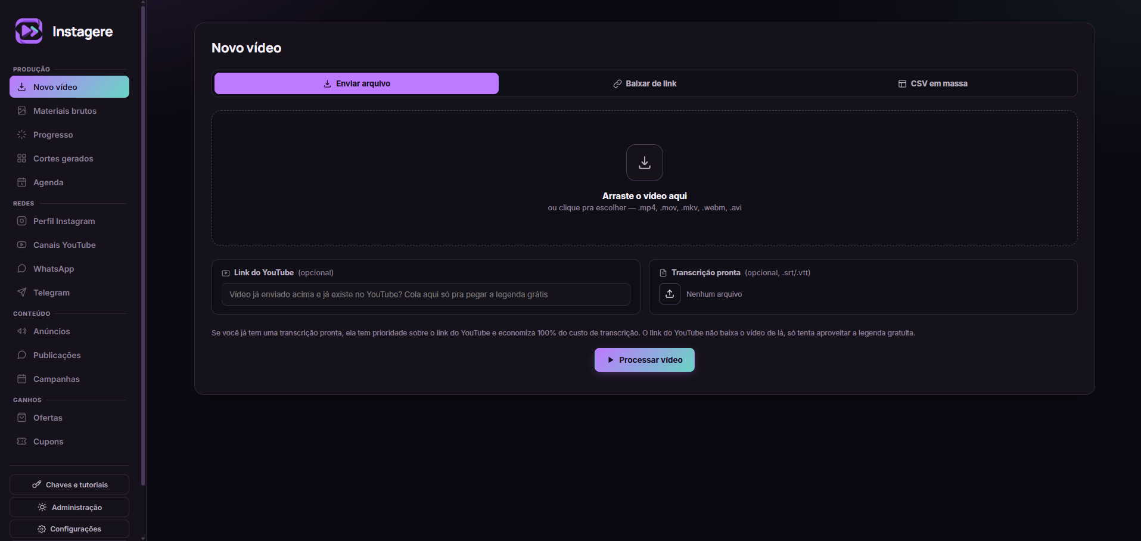Click the Cupons ticket icon
1141x541 pixels.
coord(22,441)
